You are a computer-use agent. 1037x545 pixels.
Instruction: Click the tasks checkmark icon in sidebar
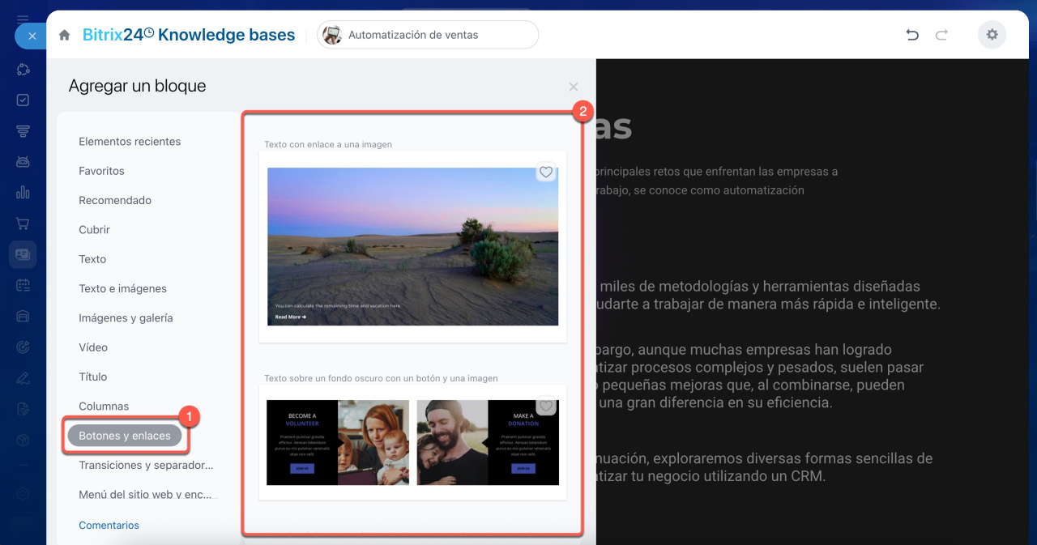tap(23, 100)
